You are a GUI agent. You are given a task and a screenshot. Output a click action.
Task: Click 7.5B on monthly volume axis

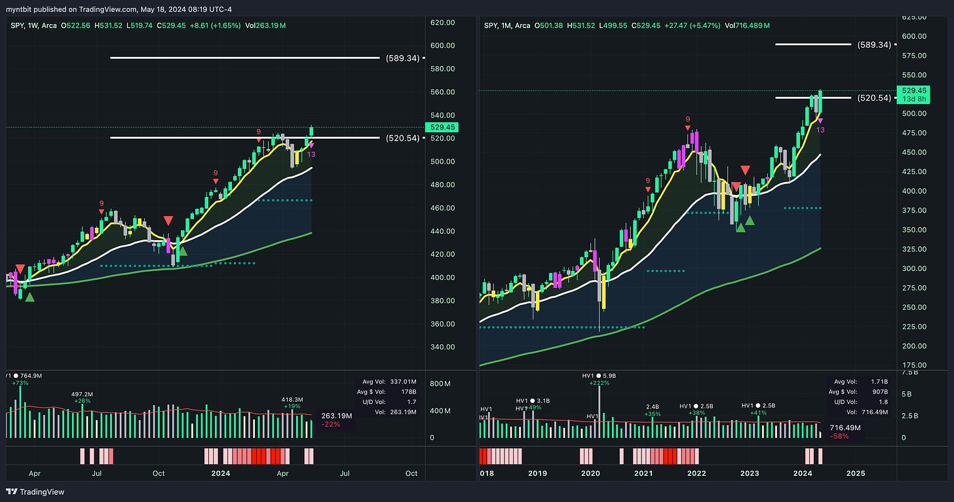pos(911,372)
